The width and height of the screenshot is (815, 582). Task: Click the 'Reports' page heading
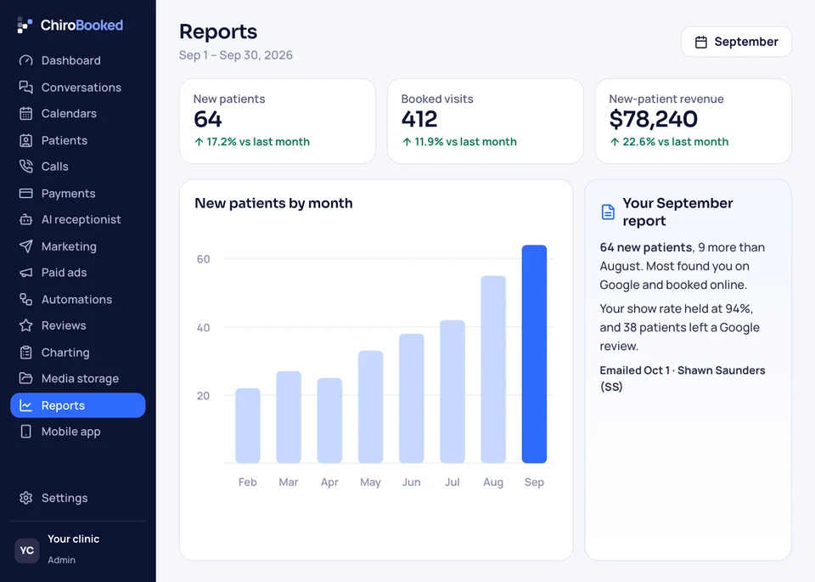pyautogui.click(x=218, y=31)
